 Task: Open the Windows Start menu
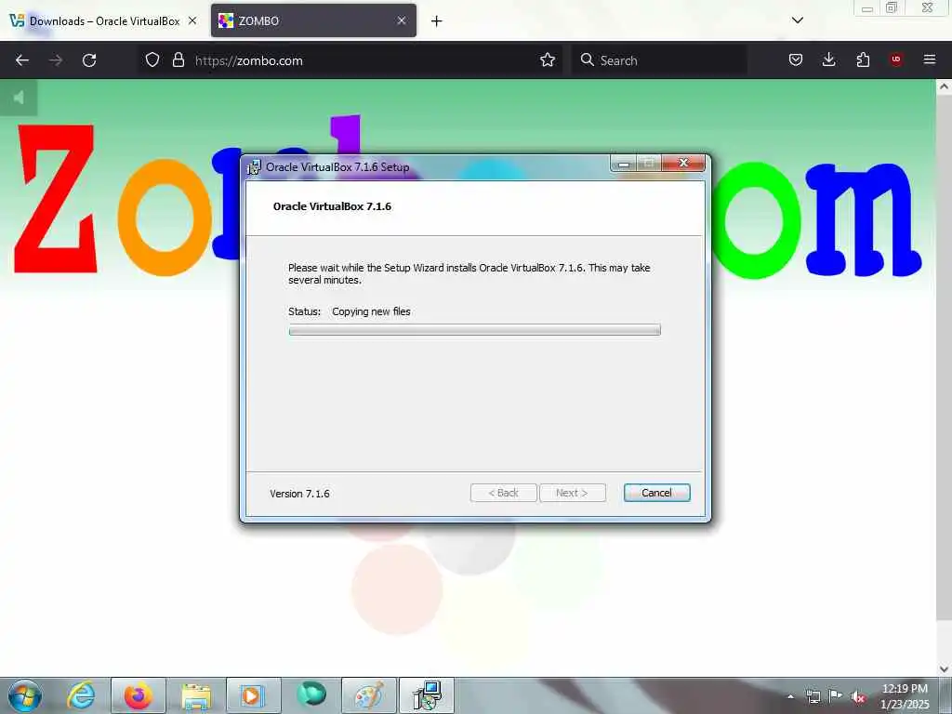point(25,695)
